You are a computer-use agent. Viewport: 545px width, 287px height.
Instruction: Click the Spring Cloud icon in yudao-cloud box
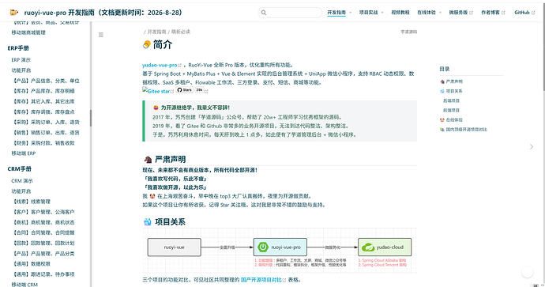pyautogui.click(x=368, y=247)
